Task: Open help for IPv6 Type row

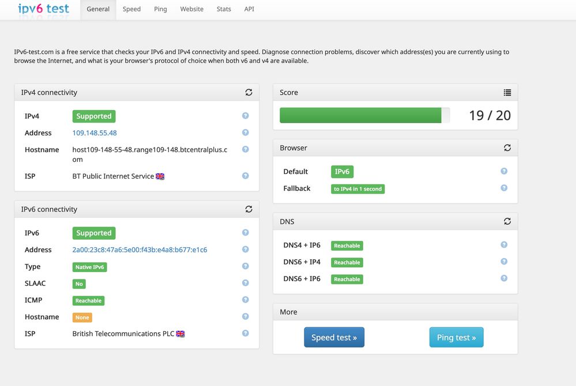Action: (245, 266)
